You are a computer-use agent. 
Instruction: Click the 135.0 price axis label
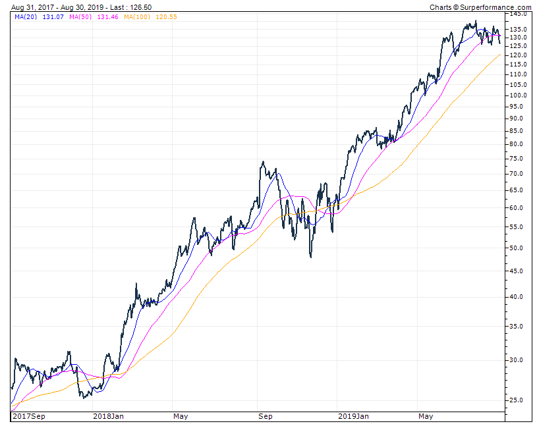[518, 30]
